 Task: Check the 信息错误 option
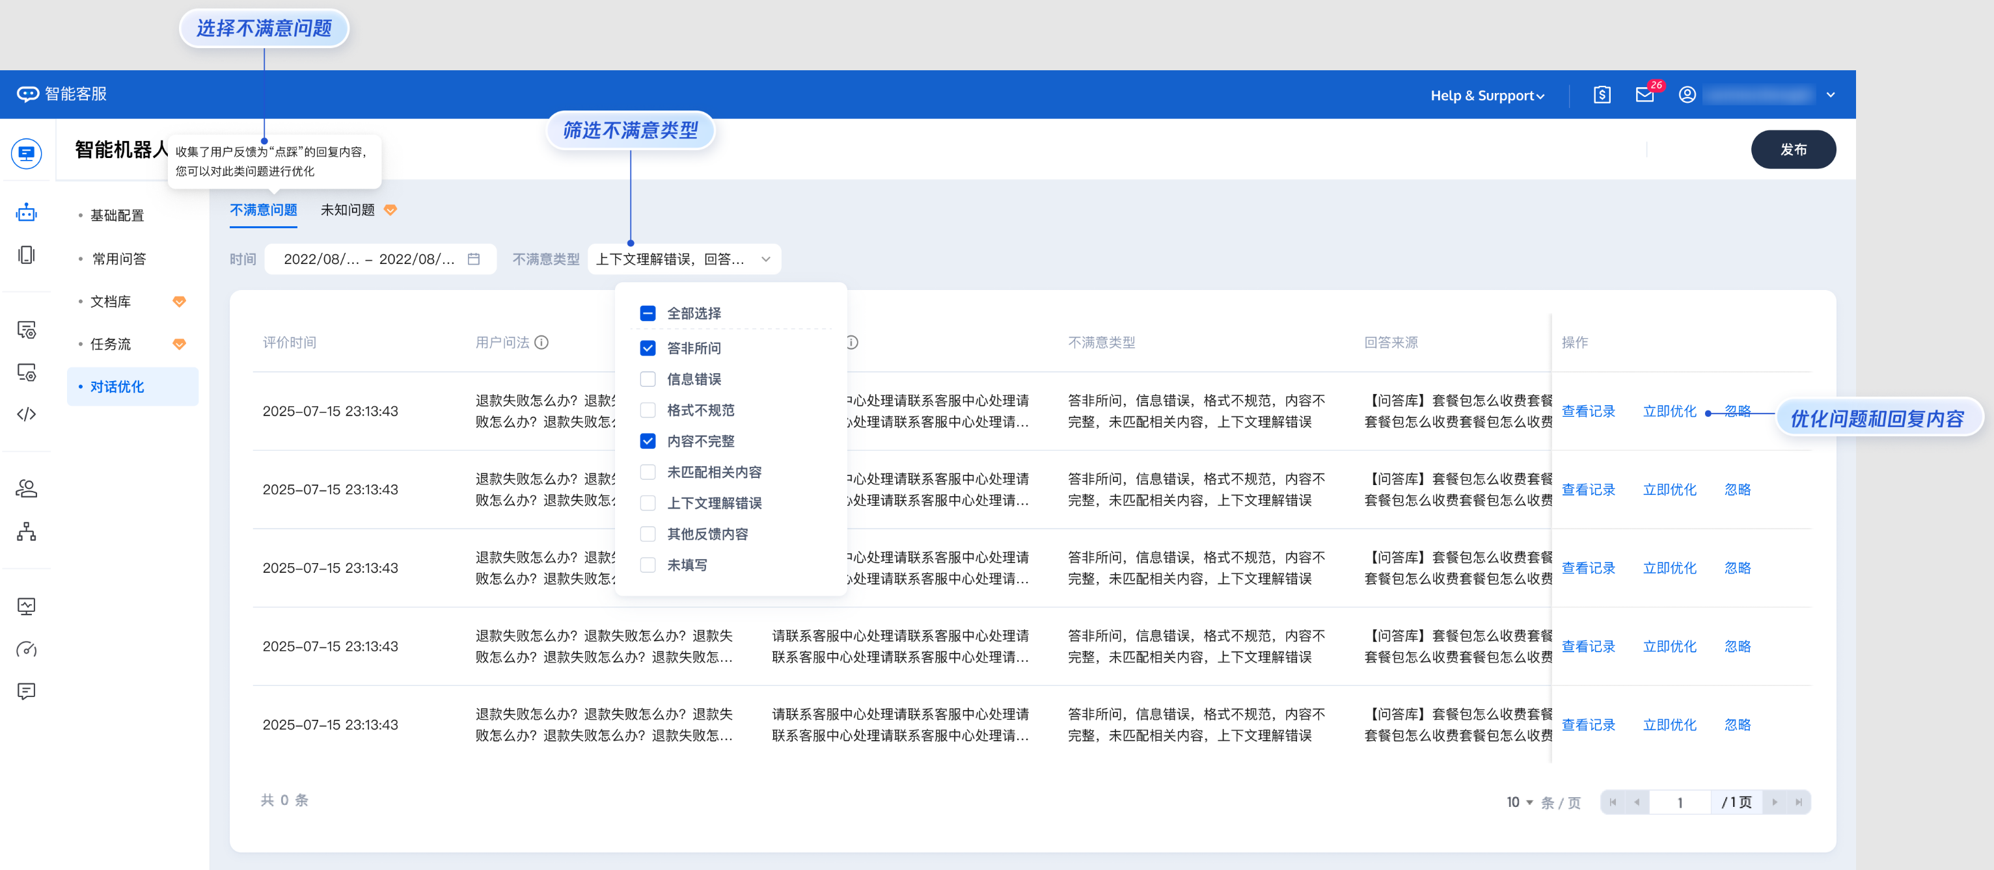(x=648, y=379)
